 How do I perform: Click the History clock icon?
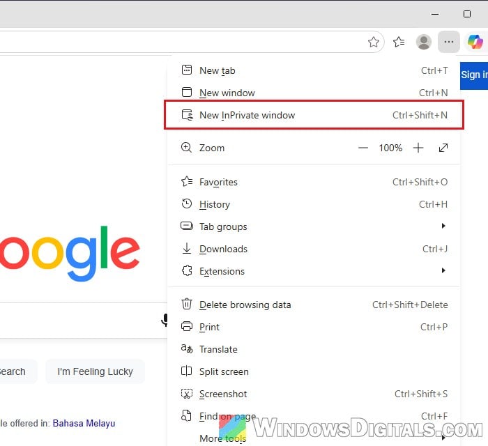(x=187, y=203)
